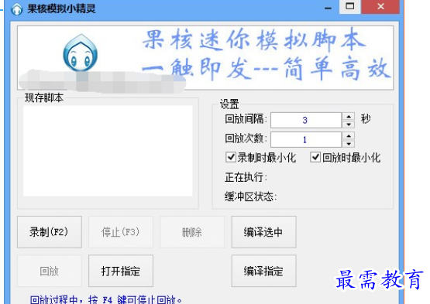The image size is (430, 304).
Task: Click the 正在执行 status label
Action: point(246,177)
